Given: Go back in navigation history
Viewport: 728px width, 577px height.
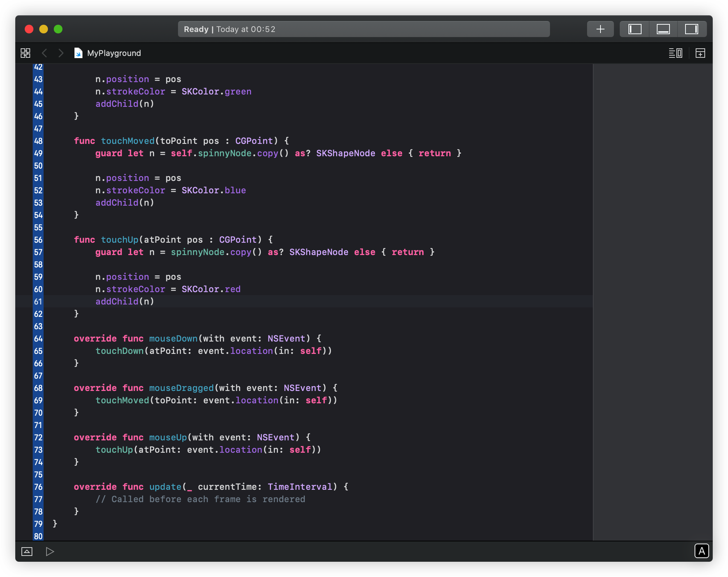Looking at the screenshot, I should pos(44,53).
